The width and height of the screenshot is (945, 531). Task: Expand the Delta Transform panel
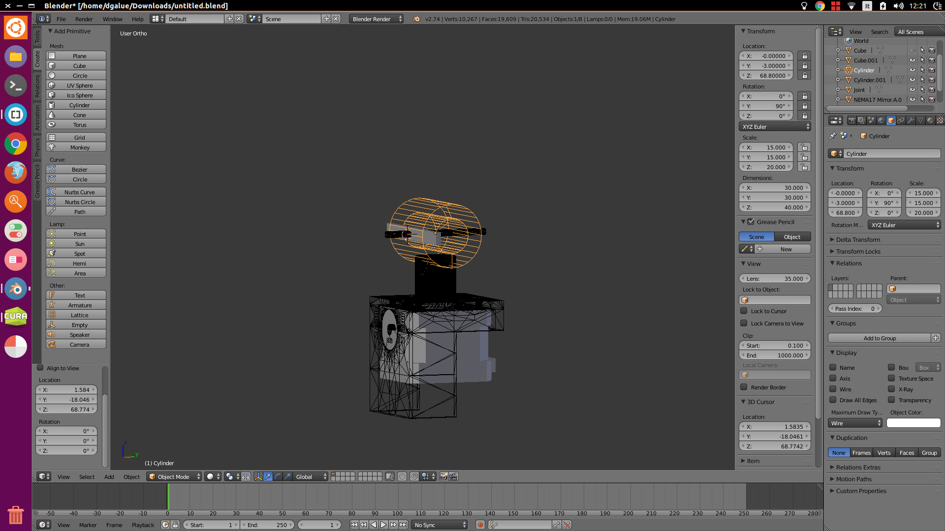858,239
